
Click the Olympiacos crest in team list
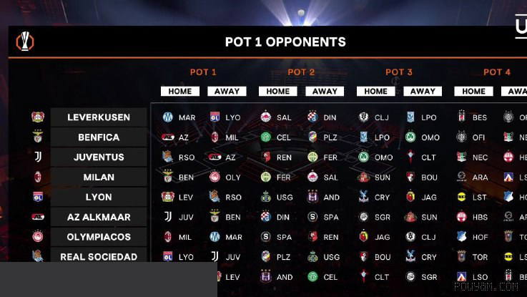click(38, 236)
